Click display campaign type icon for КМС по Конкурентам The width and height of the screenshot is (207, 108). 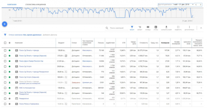click(x=16, y=88)
